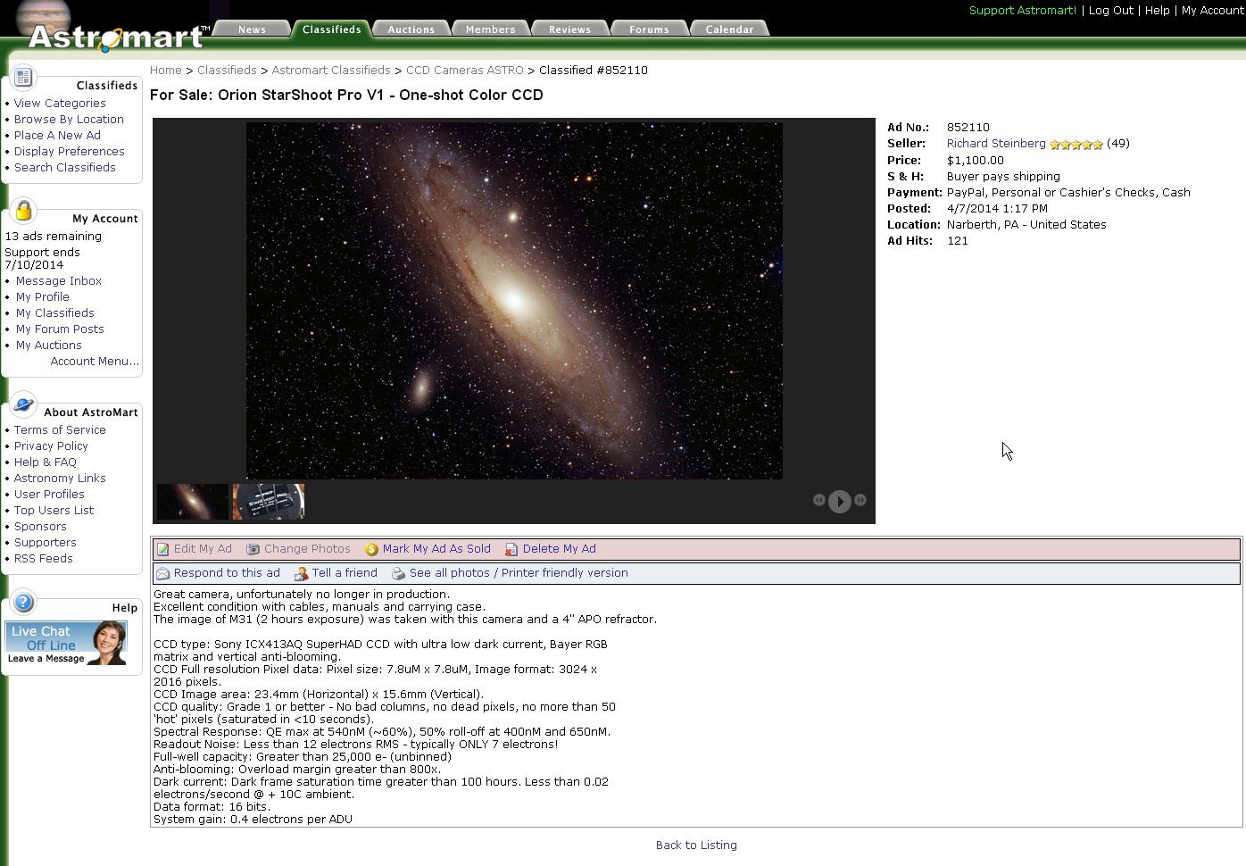Open My Forum Posts

60,329
